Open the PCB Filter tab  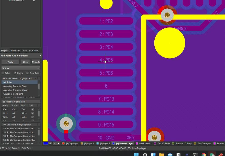pos(34,51)
